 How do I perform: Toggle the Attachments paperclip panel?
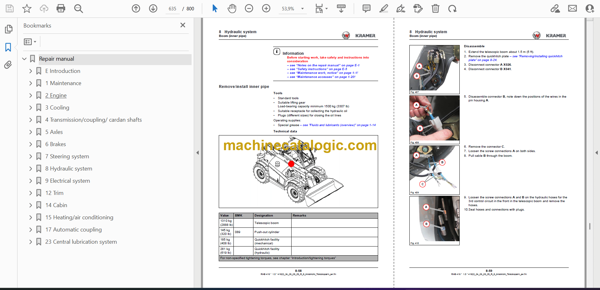coord(8,65)
